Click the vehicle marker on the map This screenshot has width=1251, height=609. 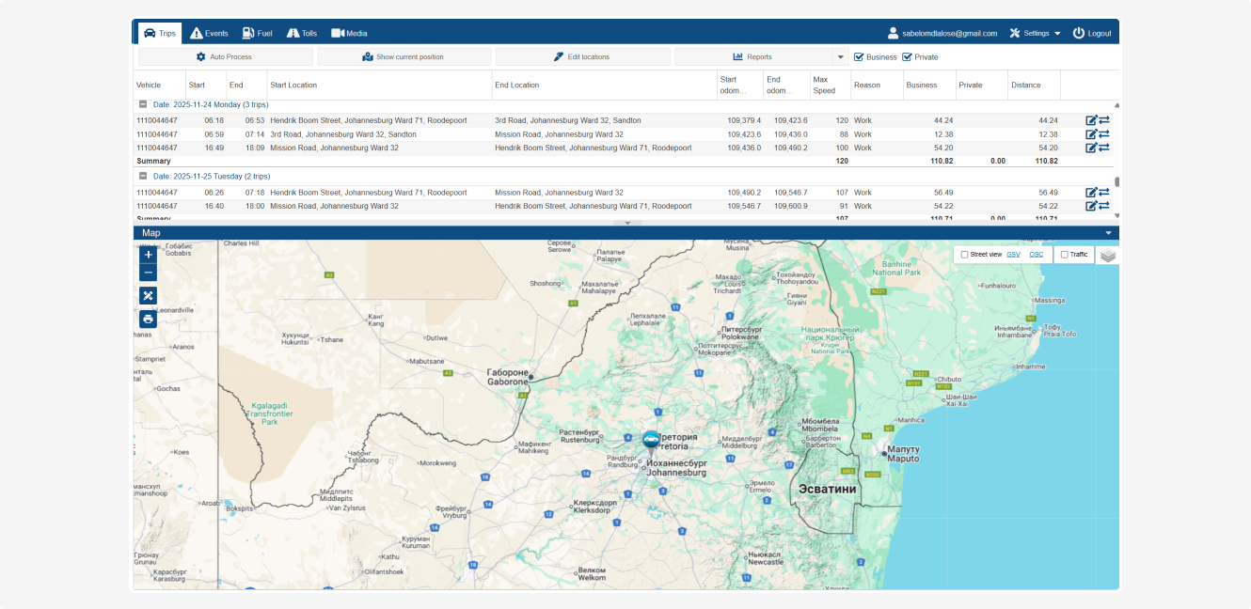(x=651, y=440)
